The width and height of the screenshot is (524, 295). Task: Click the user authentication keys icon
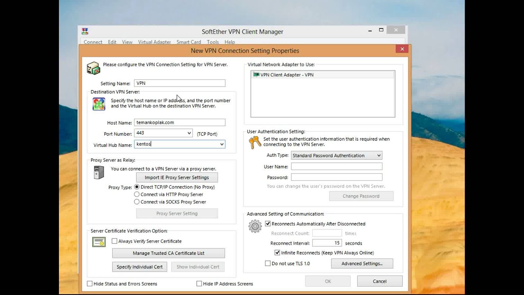(255, 143)
